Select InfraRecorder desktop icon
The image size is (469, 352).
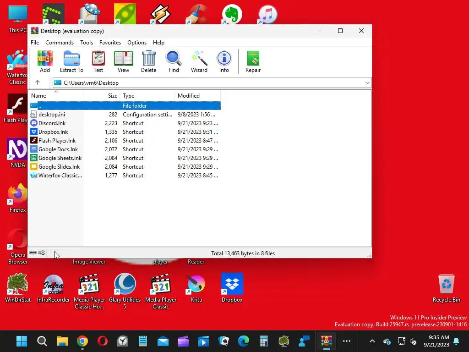[53, 288]
